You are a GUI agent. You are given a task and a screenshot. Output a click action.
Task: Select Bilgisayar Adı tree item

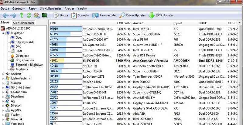(25, 42)
